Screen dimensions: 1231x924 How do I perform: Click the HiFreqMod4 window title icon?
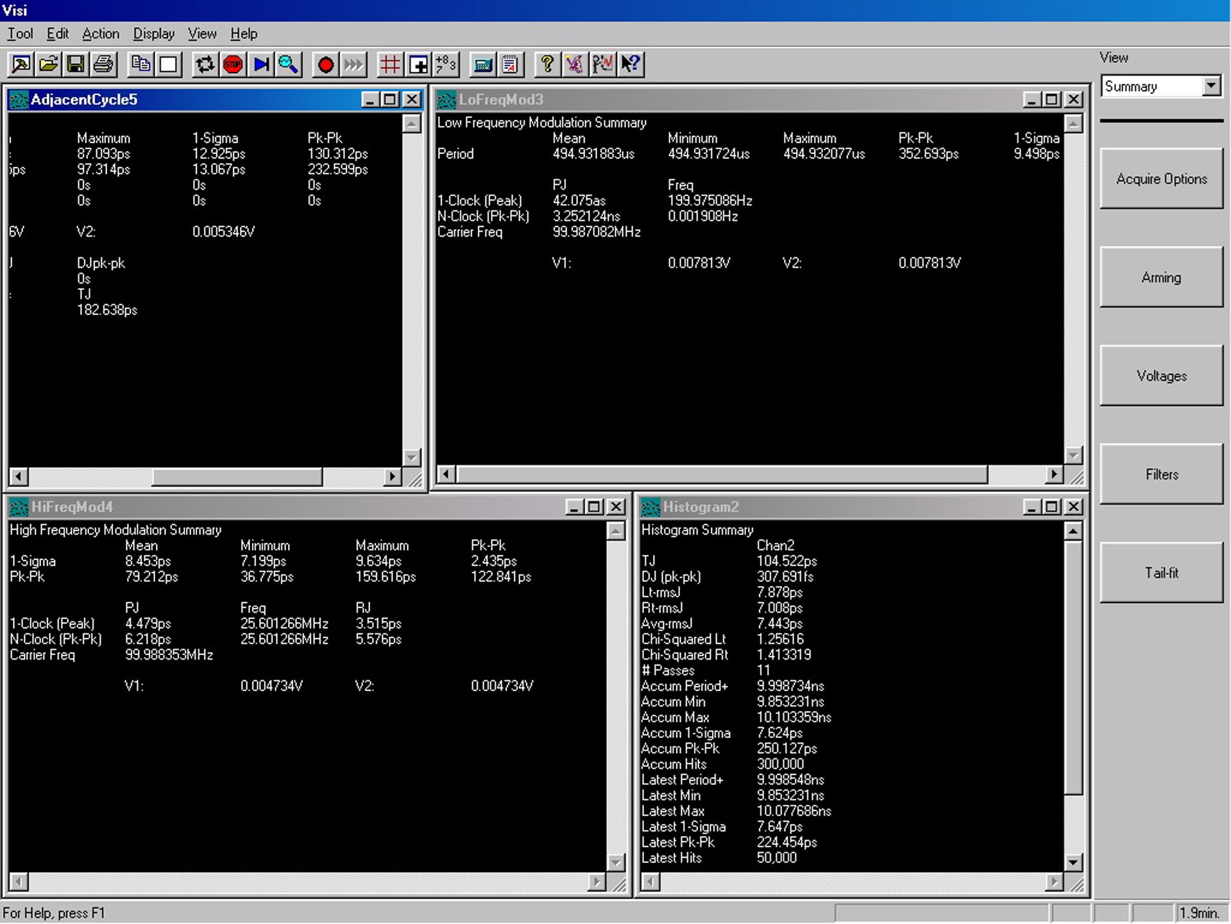(x=19, y=507)
